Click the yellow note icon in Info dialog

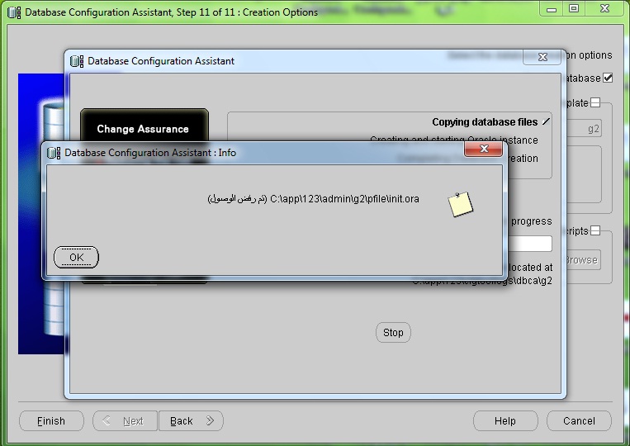pyautogui.click(x=460, y=204)
